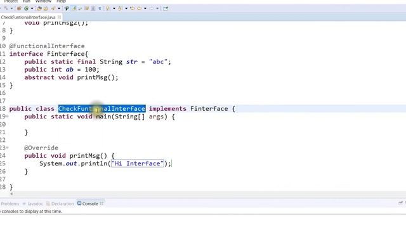Screen dimensions: 406x228
Task: Click the selected CheckFuntionalInterface class name
Action: 101,108
